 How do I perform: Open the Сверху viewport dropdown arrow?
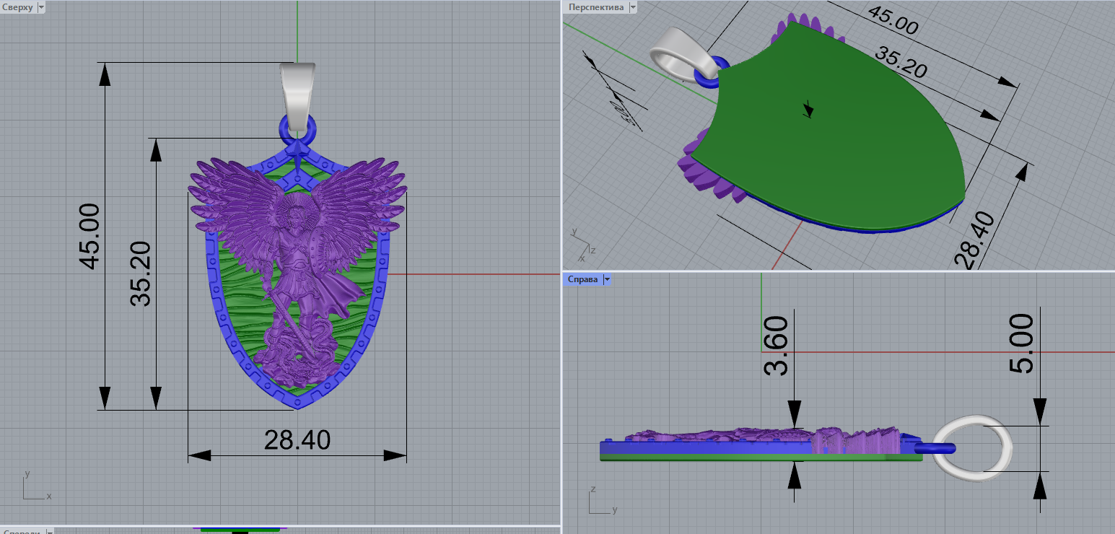(40, 7)
